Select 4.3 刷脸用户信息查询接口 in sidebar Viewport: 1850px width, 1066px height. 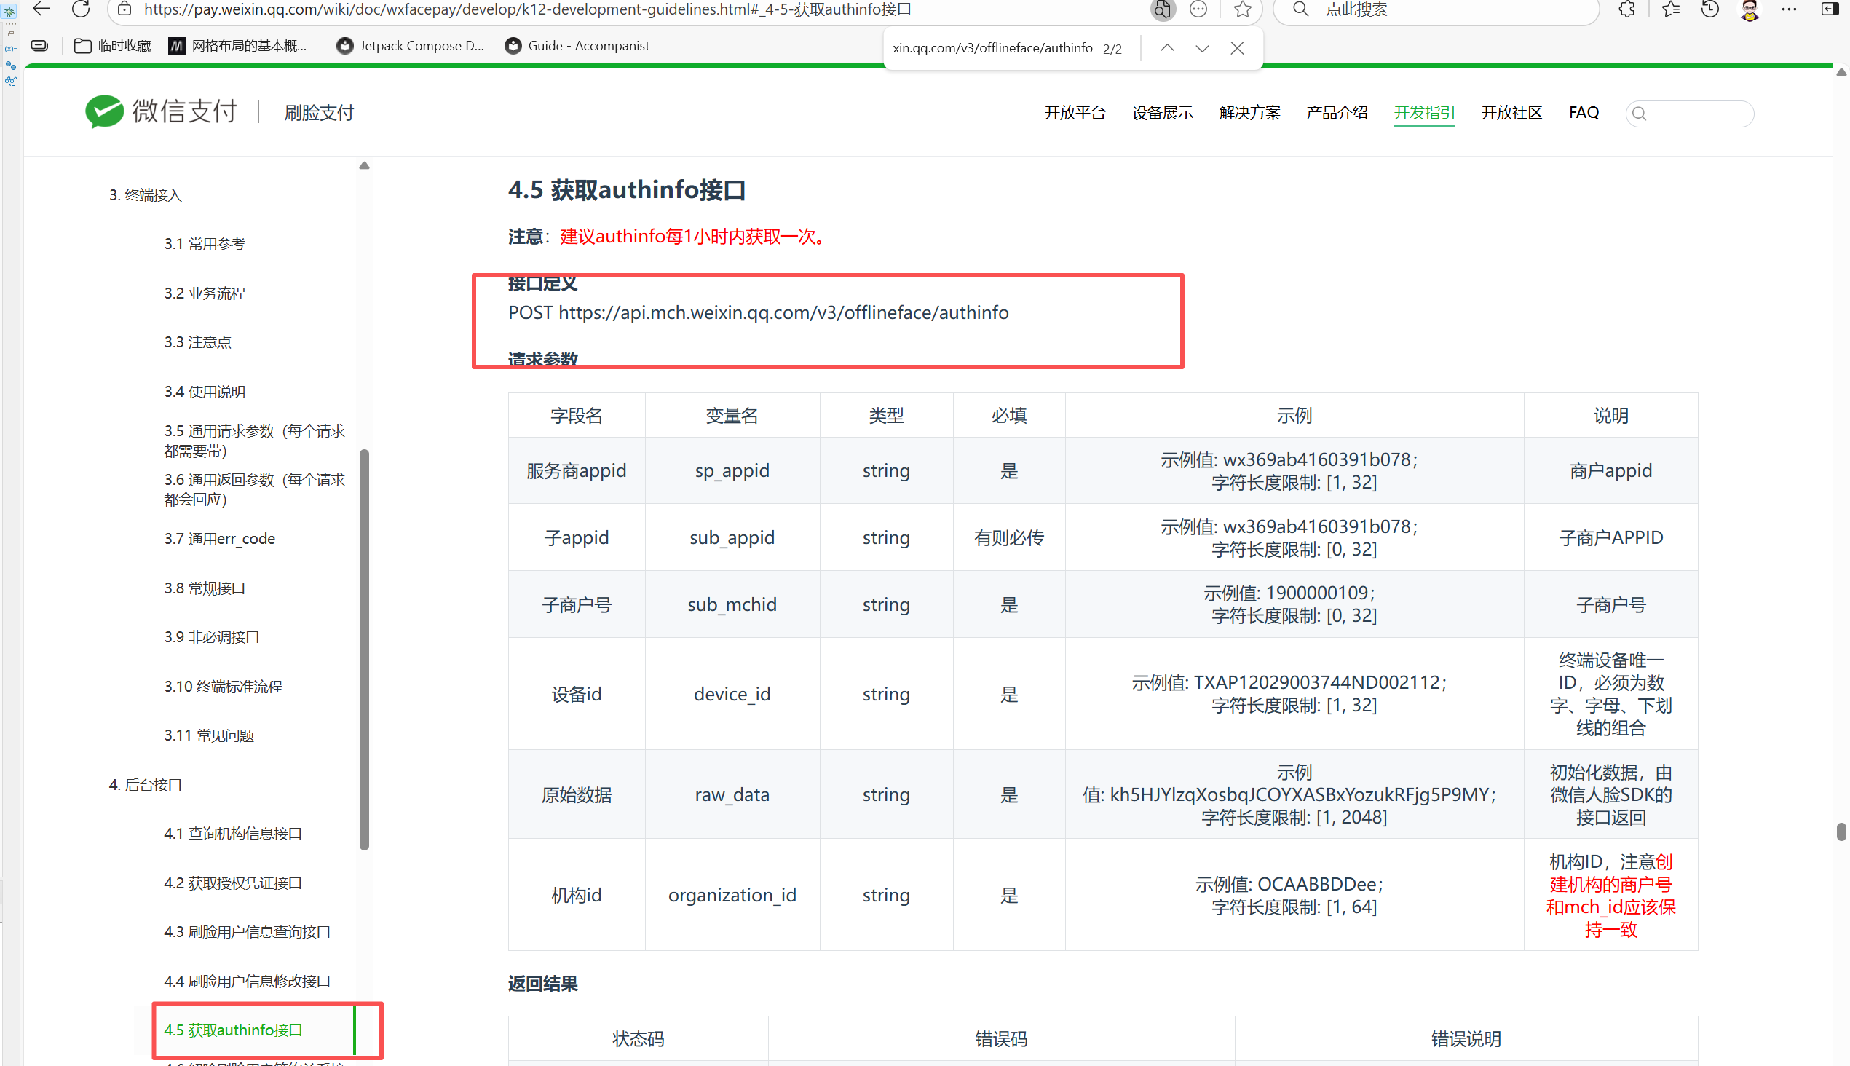pos(247,931)
